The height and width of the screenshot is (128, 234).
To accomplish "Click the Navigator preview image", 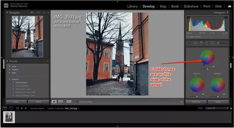I will [x=27, y=36].
